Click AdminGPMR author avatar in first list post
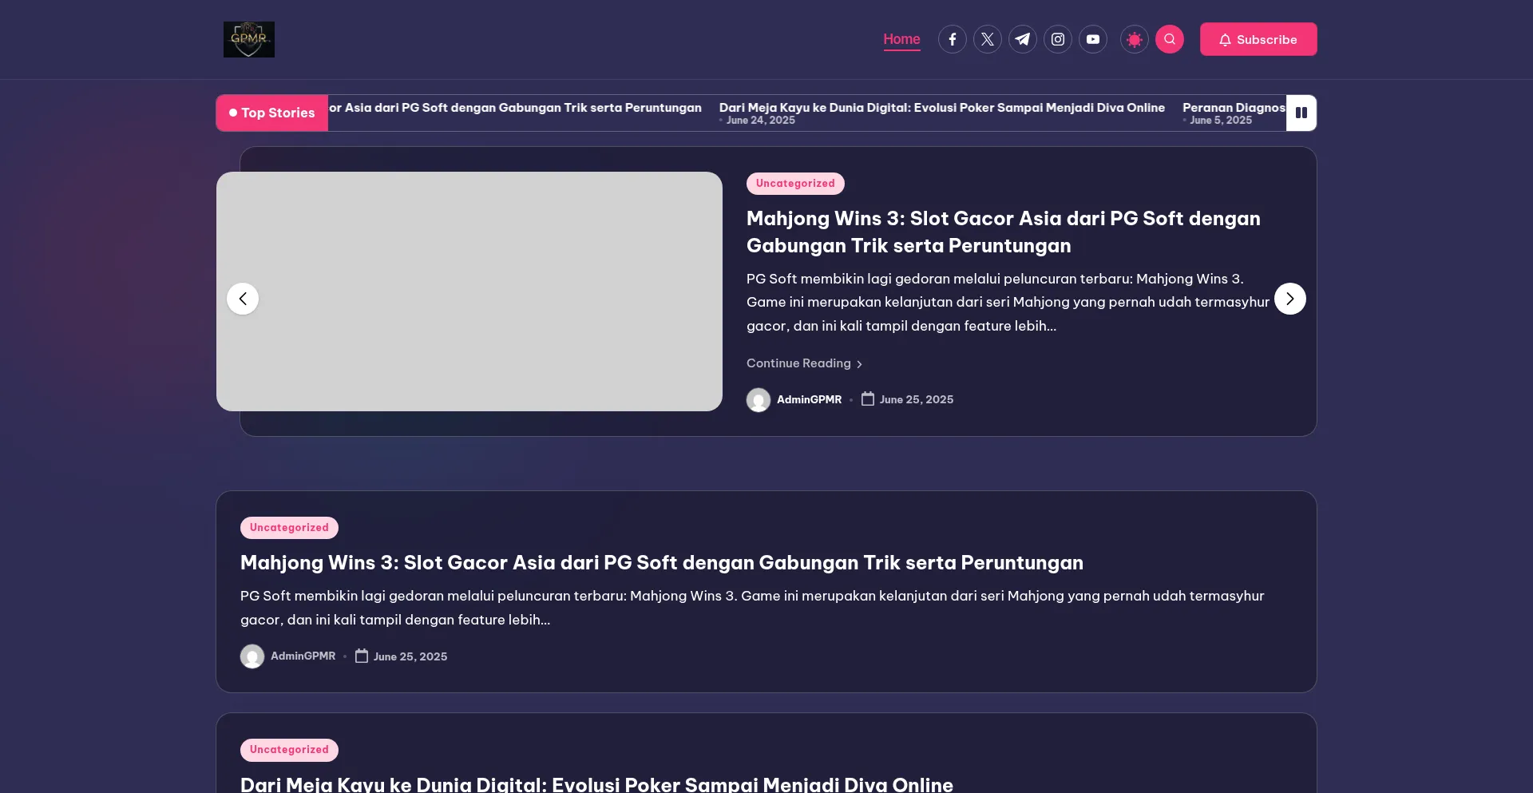This screenshot has width=1533, height=793. (252, 656)
